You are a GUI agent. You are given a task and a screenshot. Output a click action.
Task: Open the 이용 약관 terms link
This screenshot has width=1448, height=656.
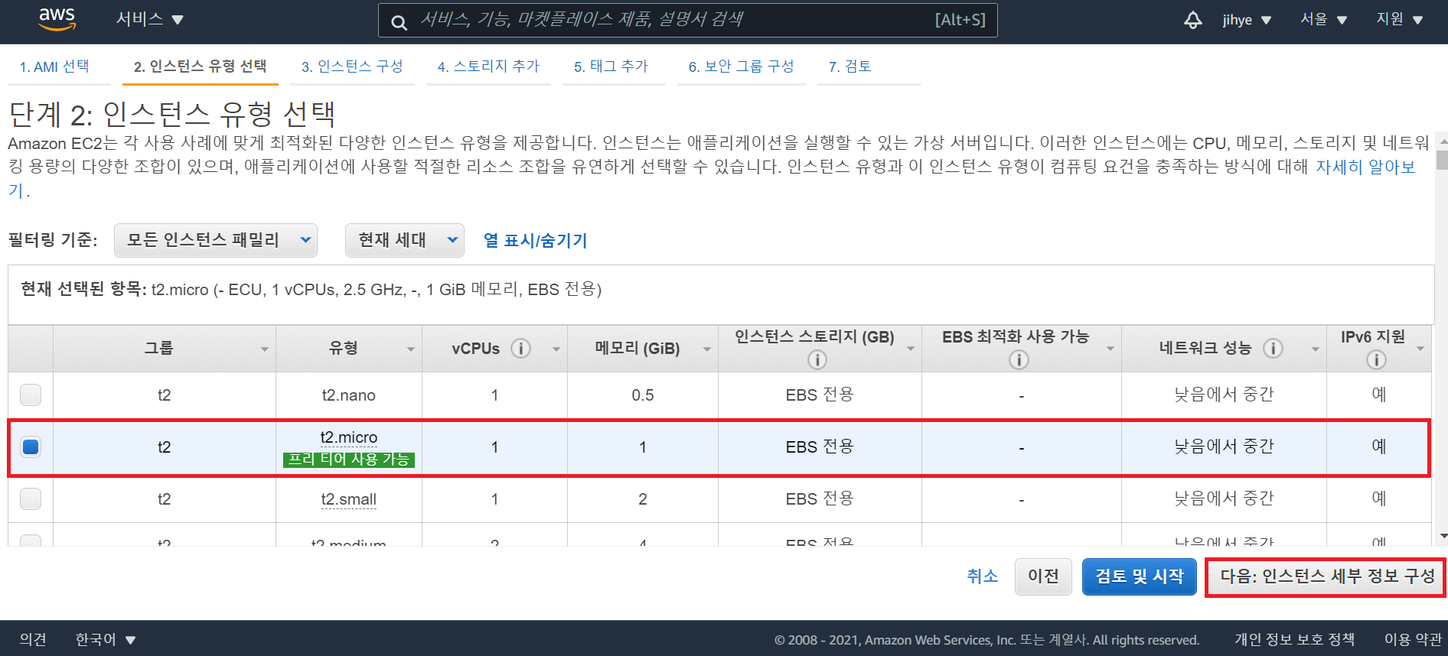[1413, 639]
